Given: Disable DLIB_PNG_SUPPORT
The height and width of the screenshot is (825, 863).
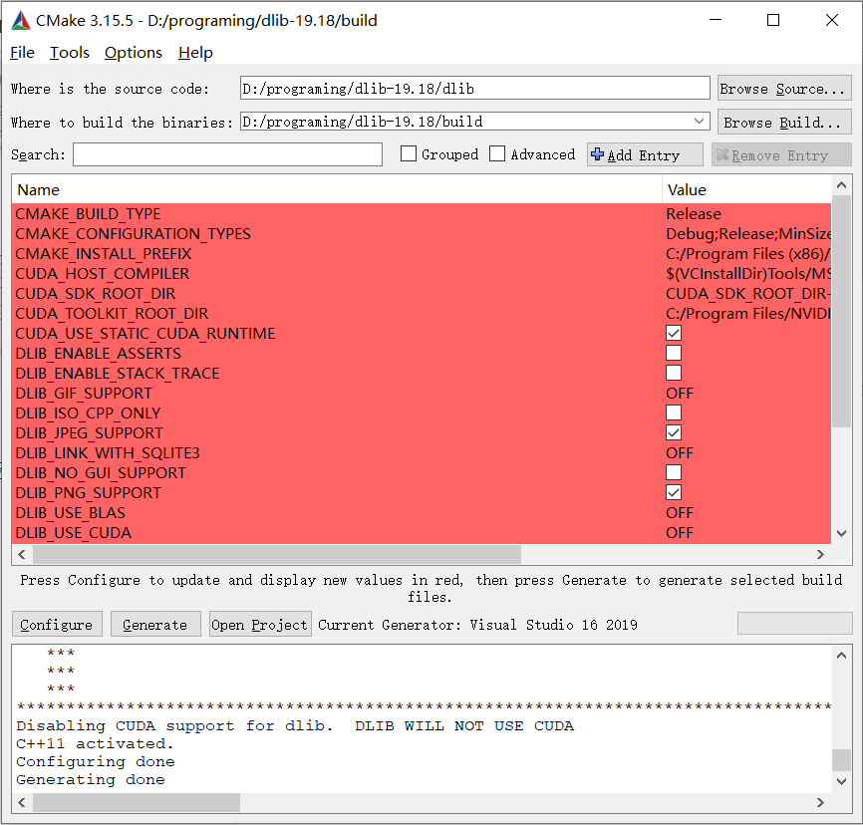Looking at the screenshot, I should point(673,492).
